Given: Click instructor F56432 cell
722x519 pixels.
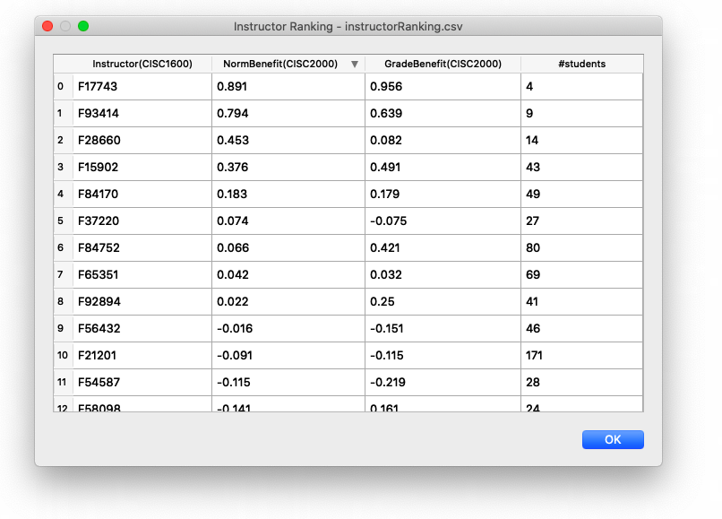Looking at the screenshot, I should point(142,329).
